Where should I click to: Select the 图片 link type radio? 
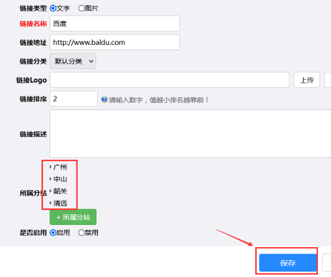click(81, 8)
